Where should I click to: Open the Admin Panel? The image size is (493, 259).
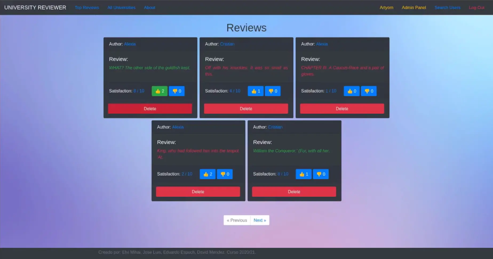pyautogui.click(x=414, y=7)
